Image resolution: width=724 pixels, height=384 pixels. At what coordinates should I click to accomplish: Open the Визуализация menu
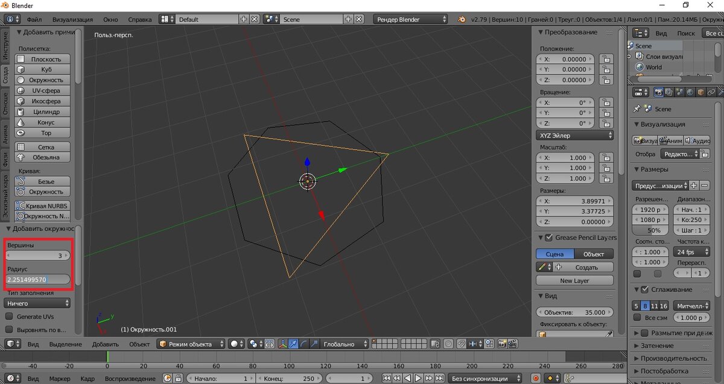click(72, 19)
